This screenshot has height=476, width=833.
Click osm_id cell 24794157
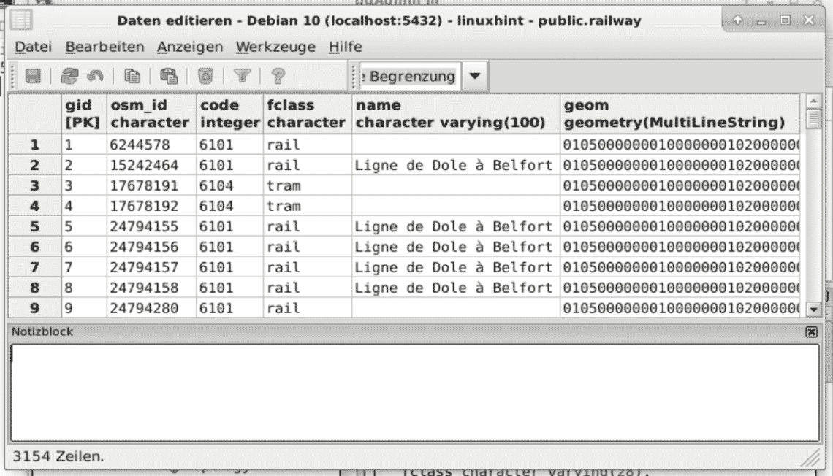click(x=151, y=267)
